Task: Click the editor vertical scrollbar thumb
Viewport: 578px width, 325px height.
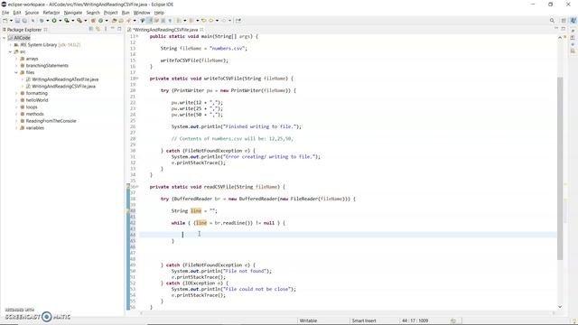Action: click(x=560, y=169)
